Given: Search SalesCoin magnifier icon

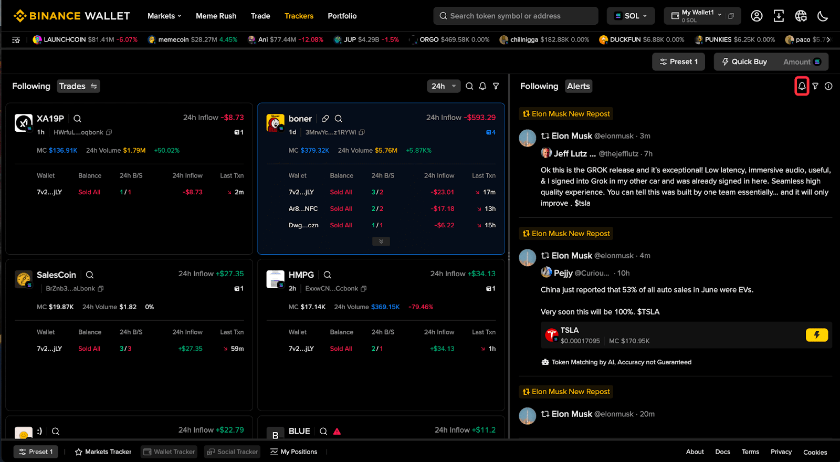Looking at the screenshot, I should click(90, 275).
